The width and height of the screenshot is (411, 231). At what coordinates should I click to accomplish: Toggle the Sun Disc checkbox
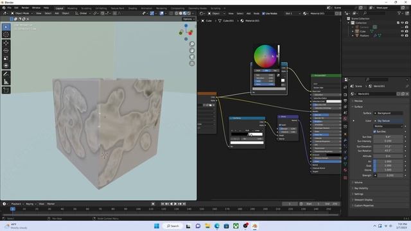click(374, 132)
